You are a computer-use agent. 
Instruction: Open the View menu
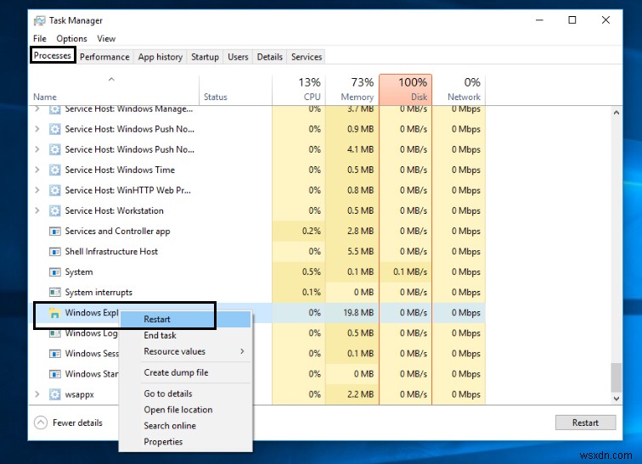pos(106,38)
